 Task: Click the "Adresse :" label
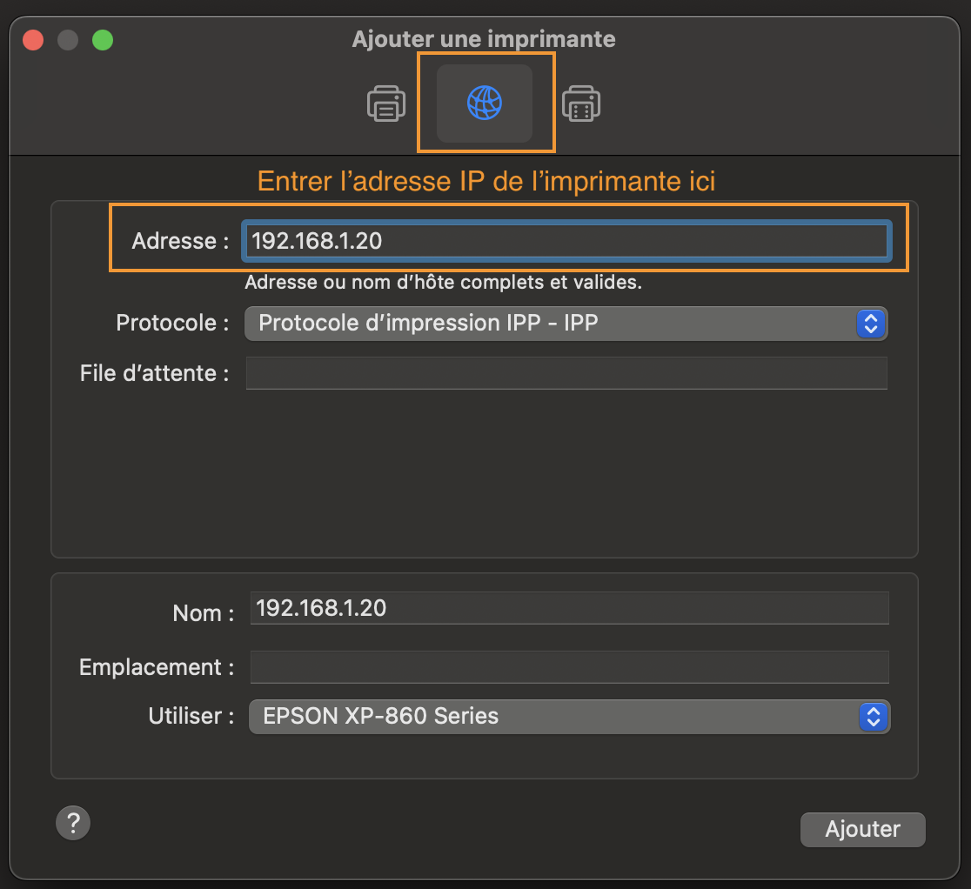click(180, 241)
